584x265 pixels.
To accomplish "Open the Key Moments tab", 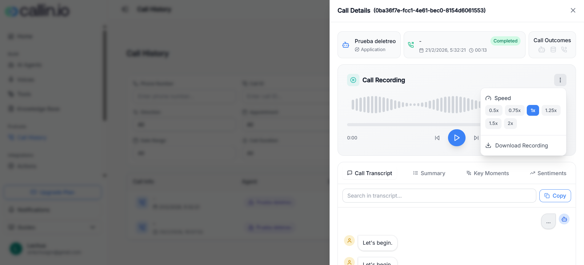I will 487,173.
